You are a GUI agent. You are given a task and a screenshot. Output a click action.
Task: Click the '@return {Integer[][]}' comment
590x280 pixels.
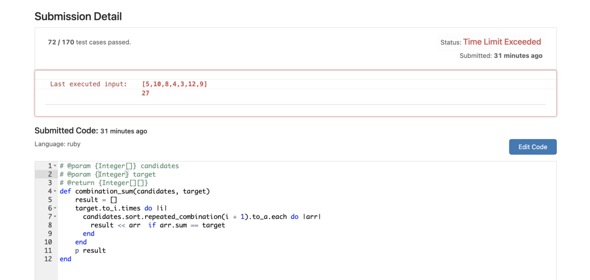point(104,183)
